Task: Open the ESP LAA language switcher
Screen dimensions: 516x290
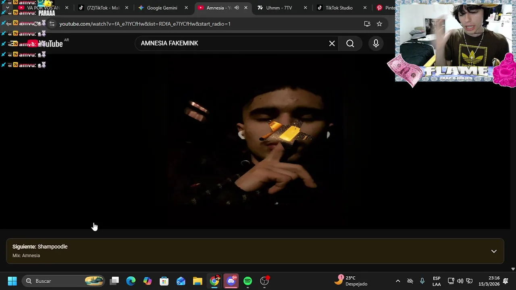Action: 437,281
